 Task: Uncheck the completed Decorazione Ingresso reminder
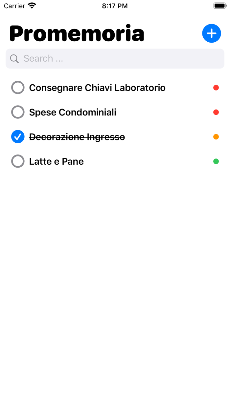coord(18,137)
